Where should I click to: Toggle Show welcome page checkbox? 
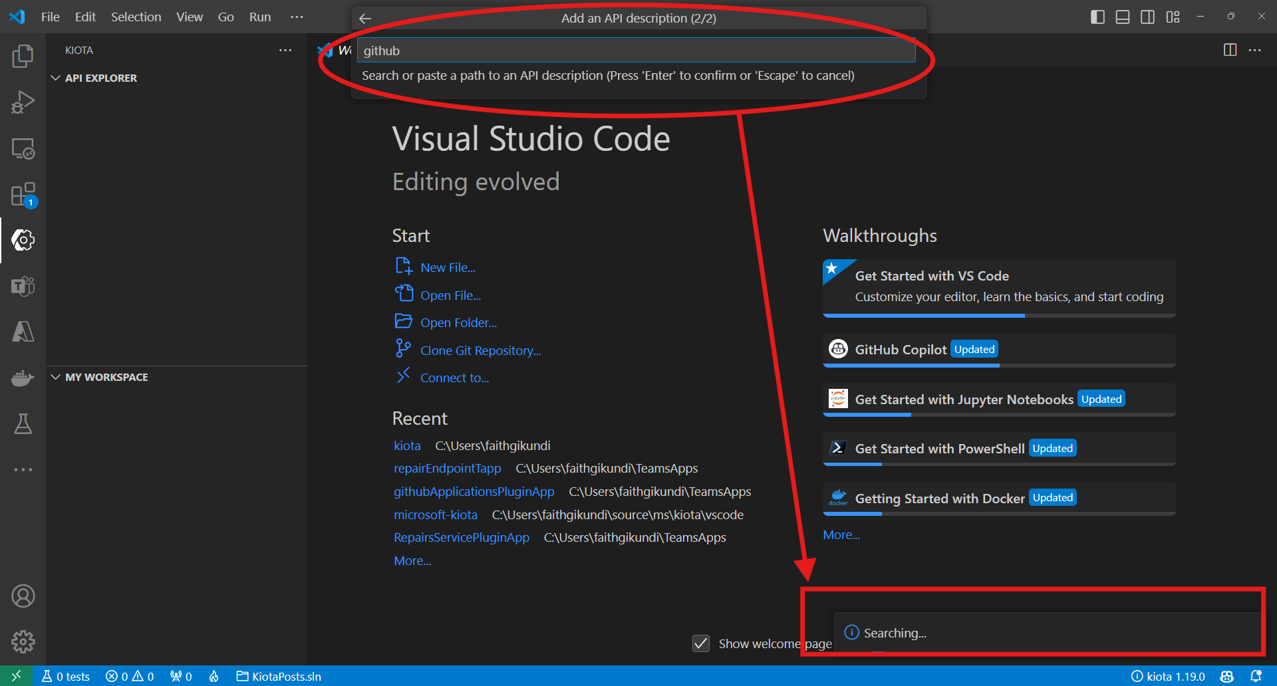click(x=701, y=643)
